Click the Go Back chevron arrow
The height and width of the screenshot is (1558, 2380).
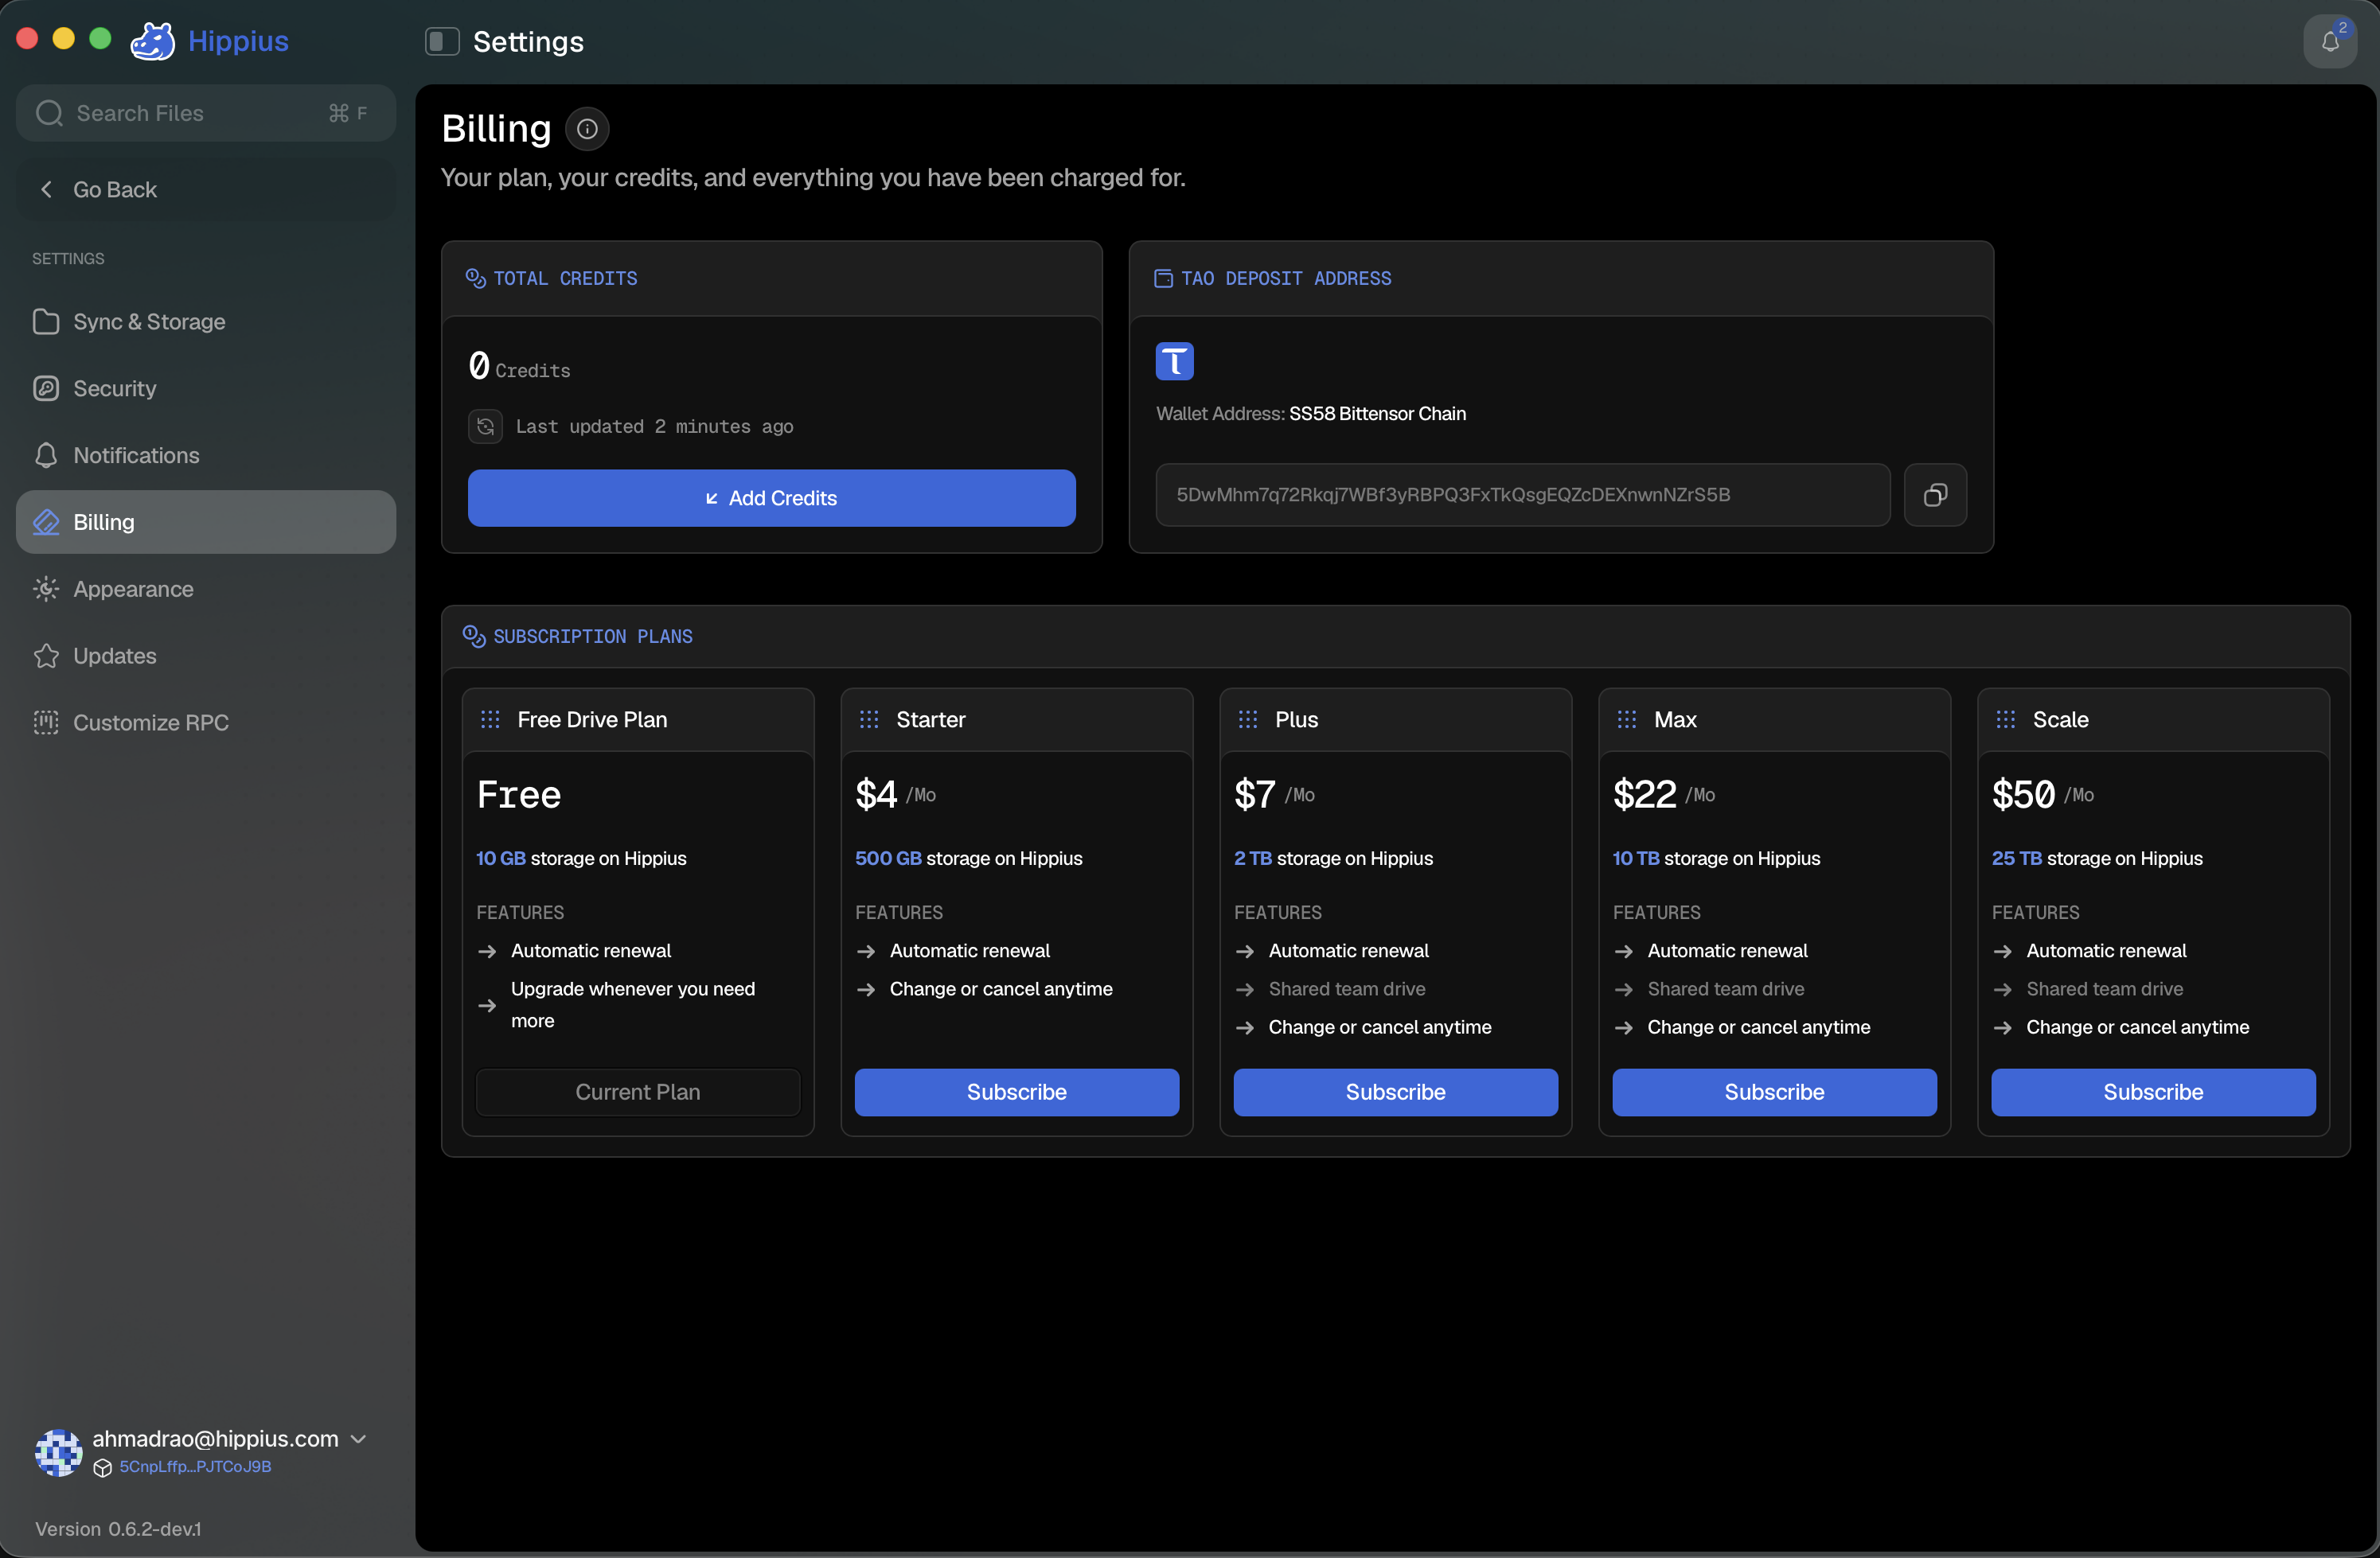click(46, 189)
